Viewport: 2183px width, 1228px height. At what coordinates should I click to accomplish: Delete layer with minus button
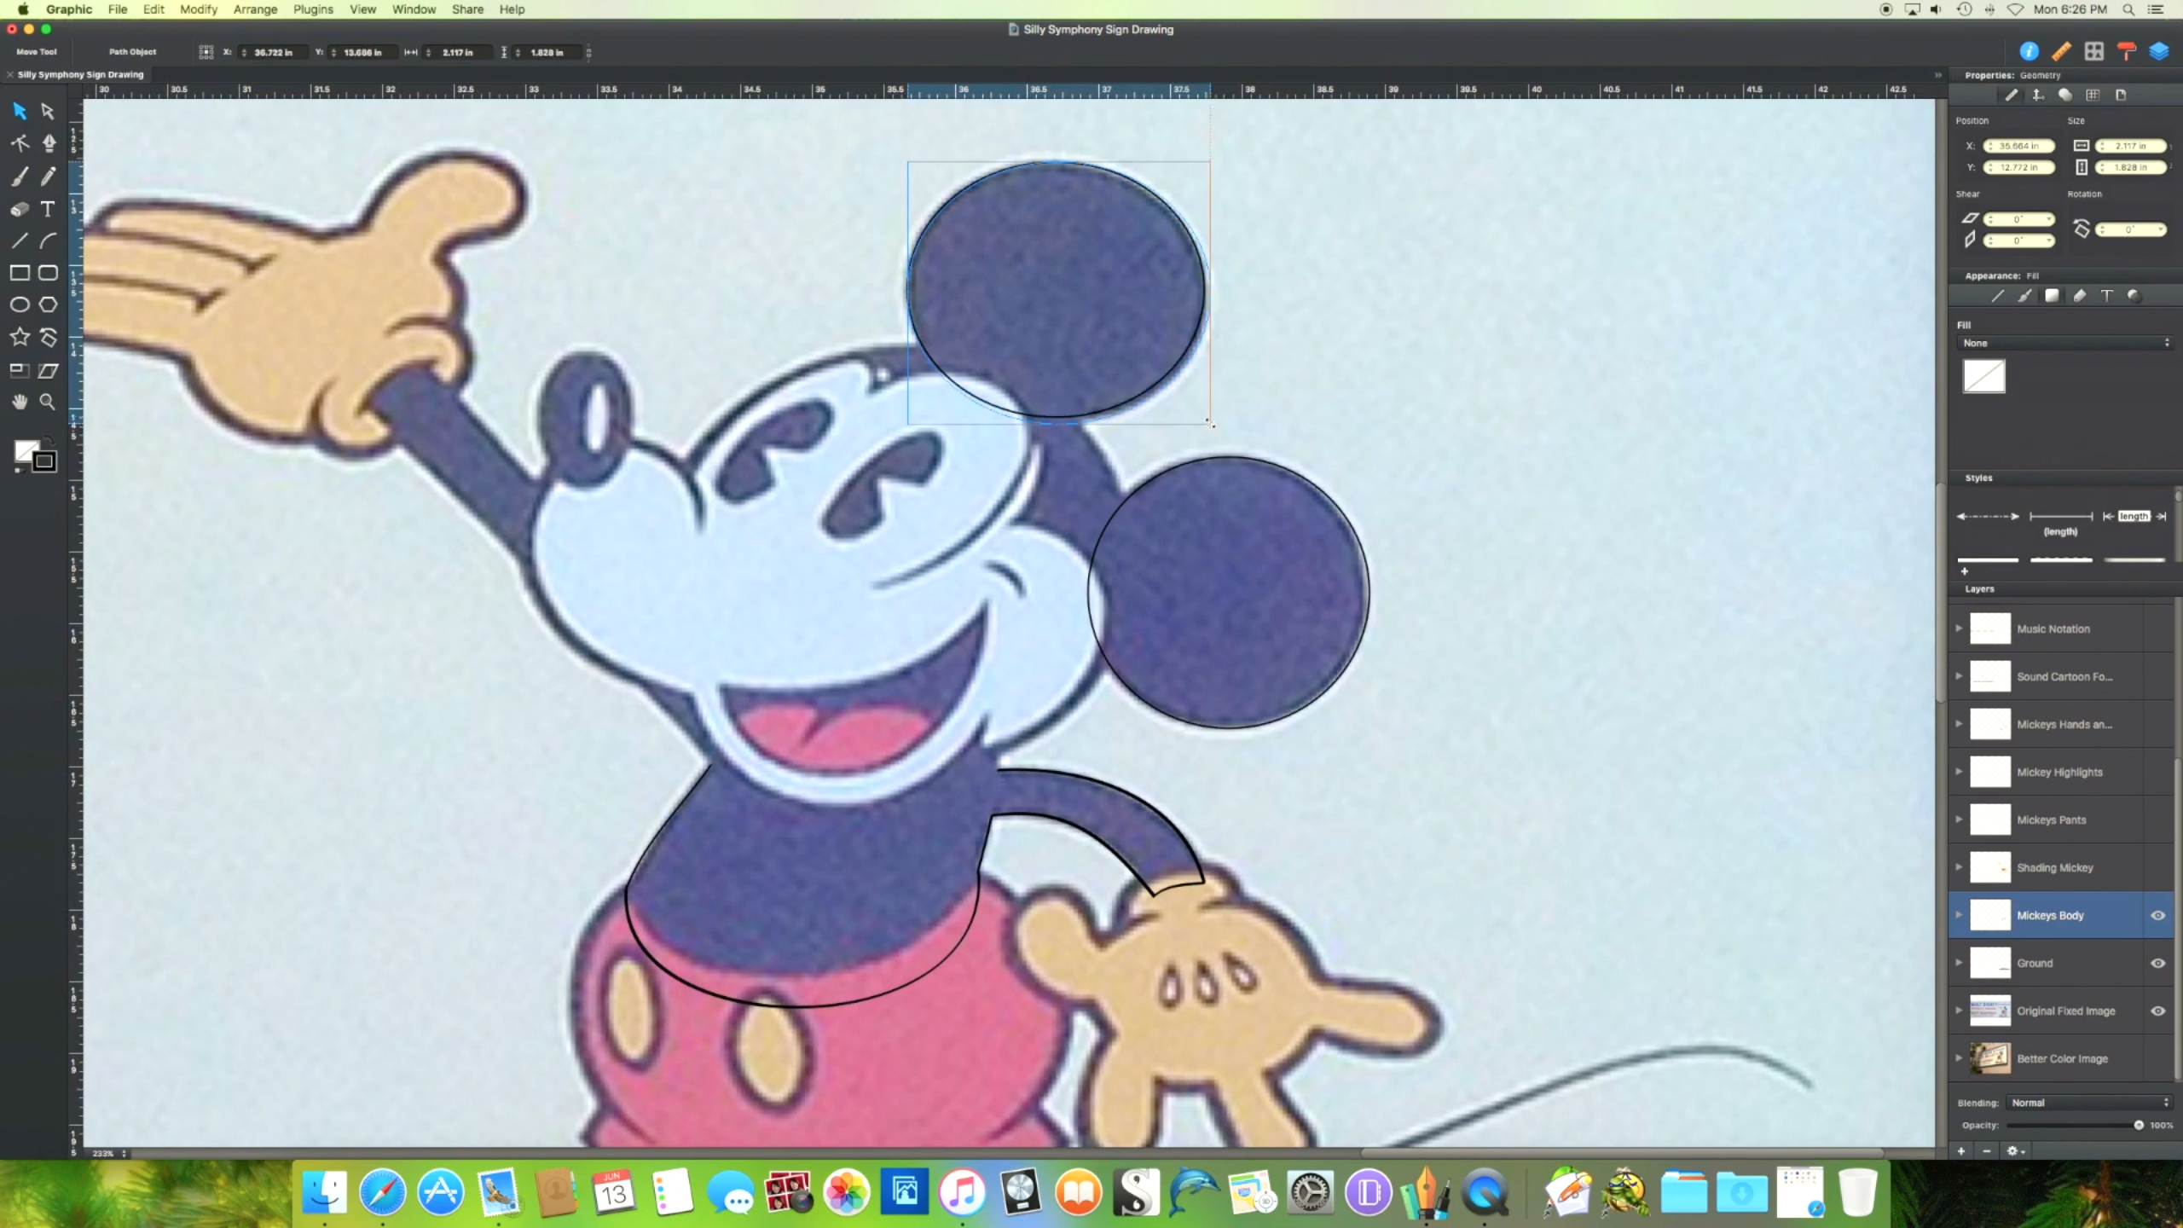[1987, 1150]
